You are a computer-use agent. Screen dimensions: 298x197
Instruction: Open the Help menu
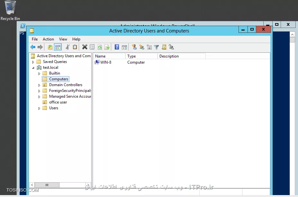(76, 39)
